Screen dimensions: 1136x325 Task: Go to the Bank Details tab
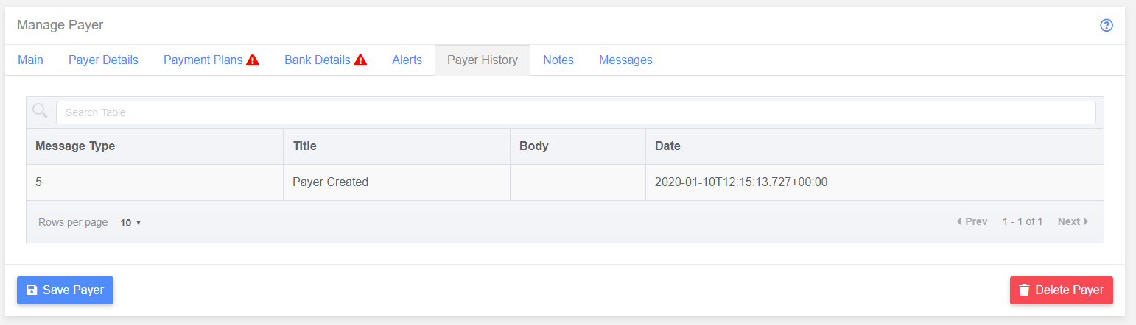[326, 60]
